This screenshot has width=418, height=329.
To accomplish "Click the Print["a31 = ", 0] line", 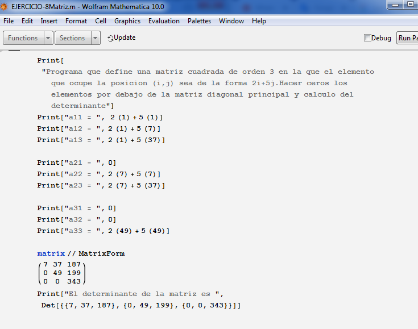I will coord(77,208).
